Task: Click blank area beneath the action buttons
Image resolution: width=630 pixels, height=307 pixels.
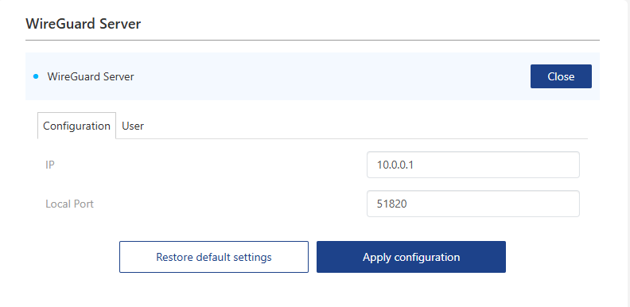Action: [x=313, y=290]
